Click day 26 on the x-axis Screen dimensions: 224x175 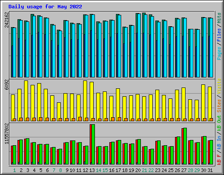coord(177,170)
